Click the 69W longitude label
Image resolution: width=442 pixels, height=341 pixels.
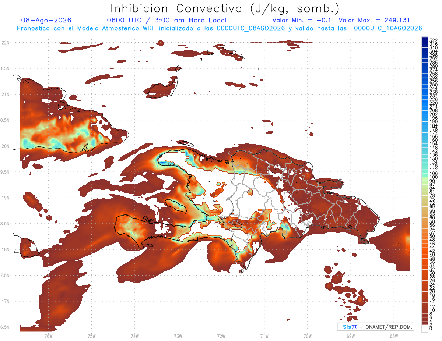pos(351,336)
